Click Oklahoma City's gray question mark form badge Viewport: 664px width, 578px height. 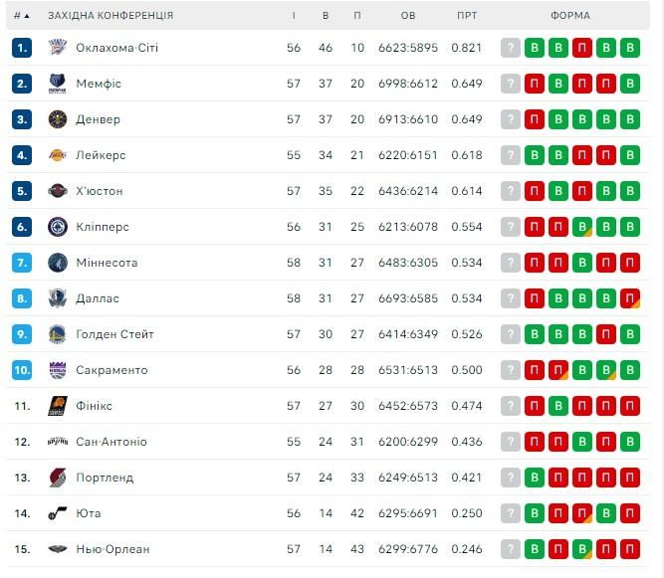511,48
